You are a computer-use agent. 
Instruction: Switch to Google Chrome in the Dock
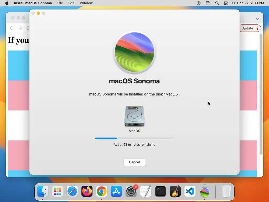tap(102, 191)
